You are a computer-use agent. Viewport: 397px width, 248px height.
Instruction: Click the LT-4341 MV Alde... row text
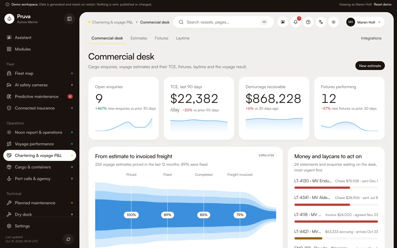[312, 198]
